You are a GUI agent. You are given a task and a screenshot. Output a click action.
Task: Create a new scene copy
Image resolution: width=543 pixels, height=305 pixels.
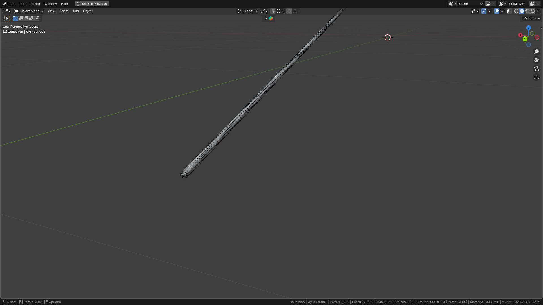488,4
